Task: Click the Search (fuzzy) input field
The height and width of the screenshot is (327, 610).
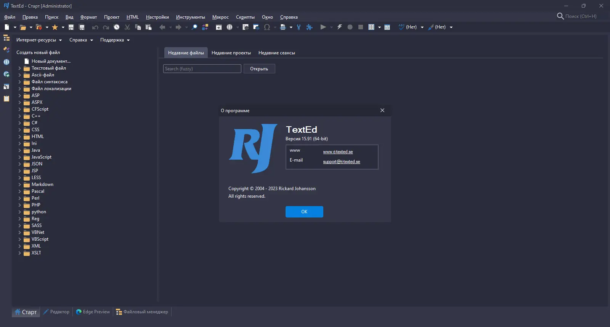Action: coord(202,69)
